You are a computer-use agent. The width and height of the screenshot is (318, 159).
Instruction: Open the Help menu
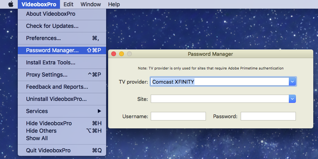[114, 4]
